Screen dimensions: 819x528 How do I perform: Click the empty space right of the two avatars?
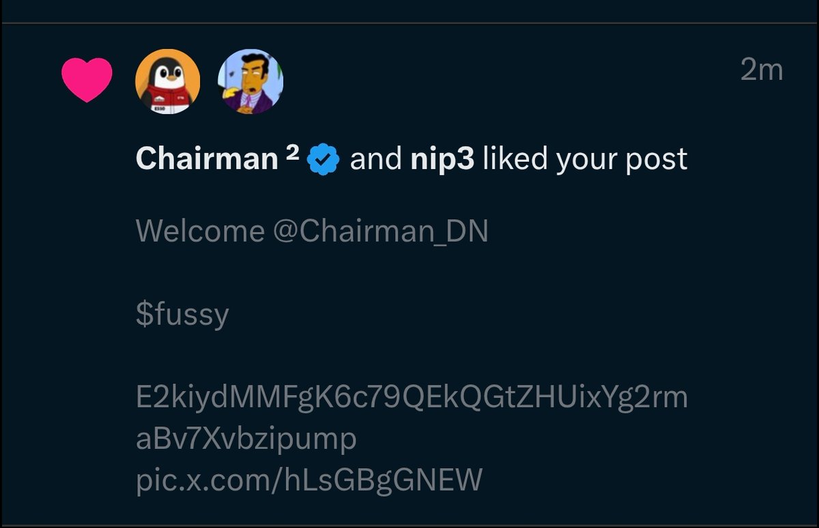coord(478,81)
